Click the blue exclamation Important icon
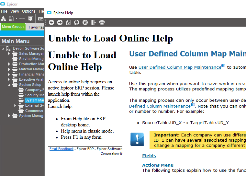Screen dimensions: 246x176 point(137,139)
